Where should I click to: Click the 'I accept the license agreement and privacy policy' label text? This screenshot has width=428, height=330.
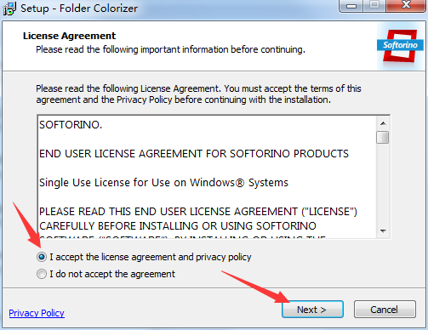(151, 257)
